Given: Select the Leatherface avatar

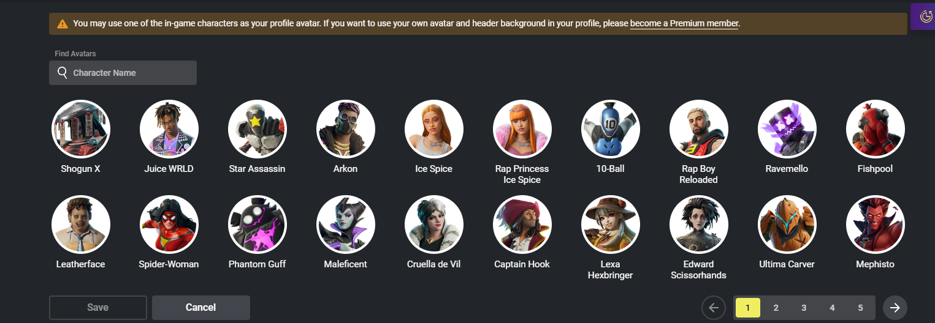Looking at the screenshot, I should pos(81,225).
